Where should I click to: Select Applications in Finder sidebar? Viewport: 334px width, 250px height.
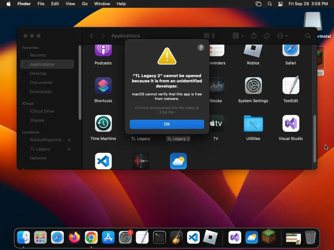[x=47, y=64]
